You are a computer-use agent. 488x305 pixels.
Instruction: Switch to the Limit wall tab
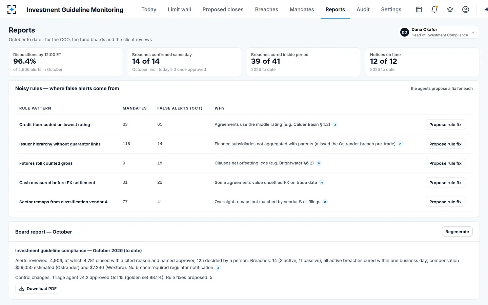click(179, 9)
